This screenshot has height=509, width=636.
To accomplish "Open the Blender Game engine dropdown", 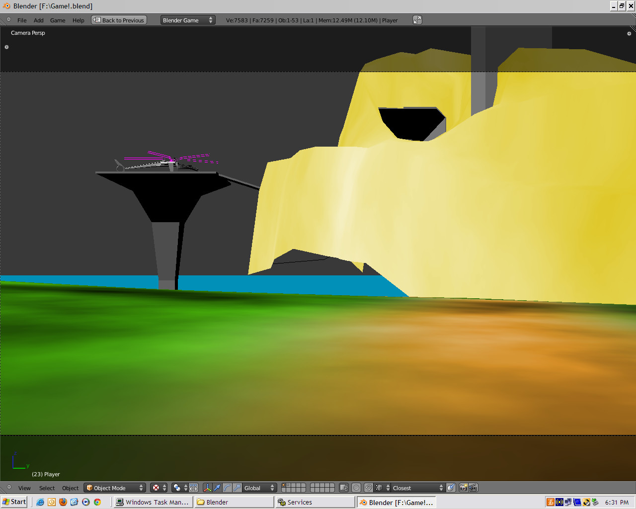I will [188, 20].
